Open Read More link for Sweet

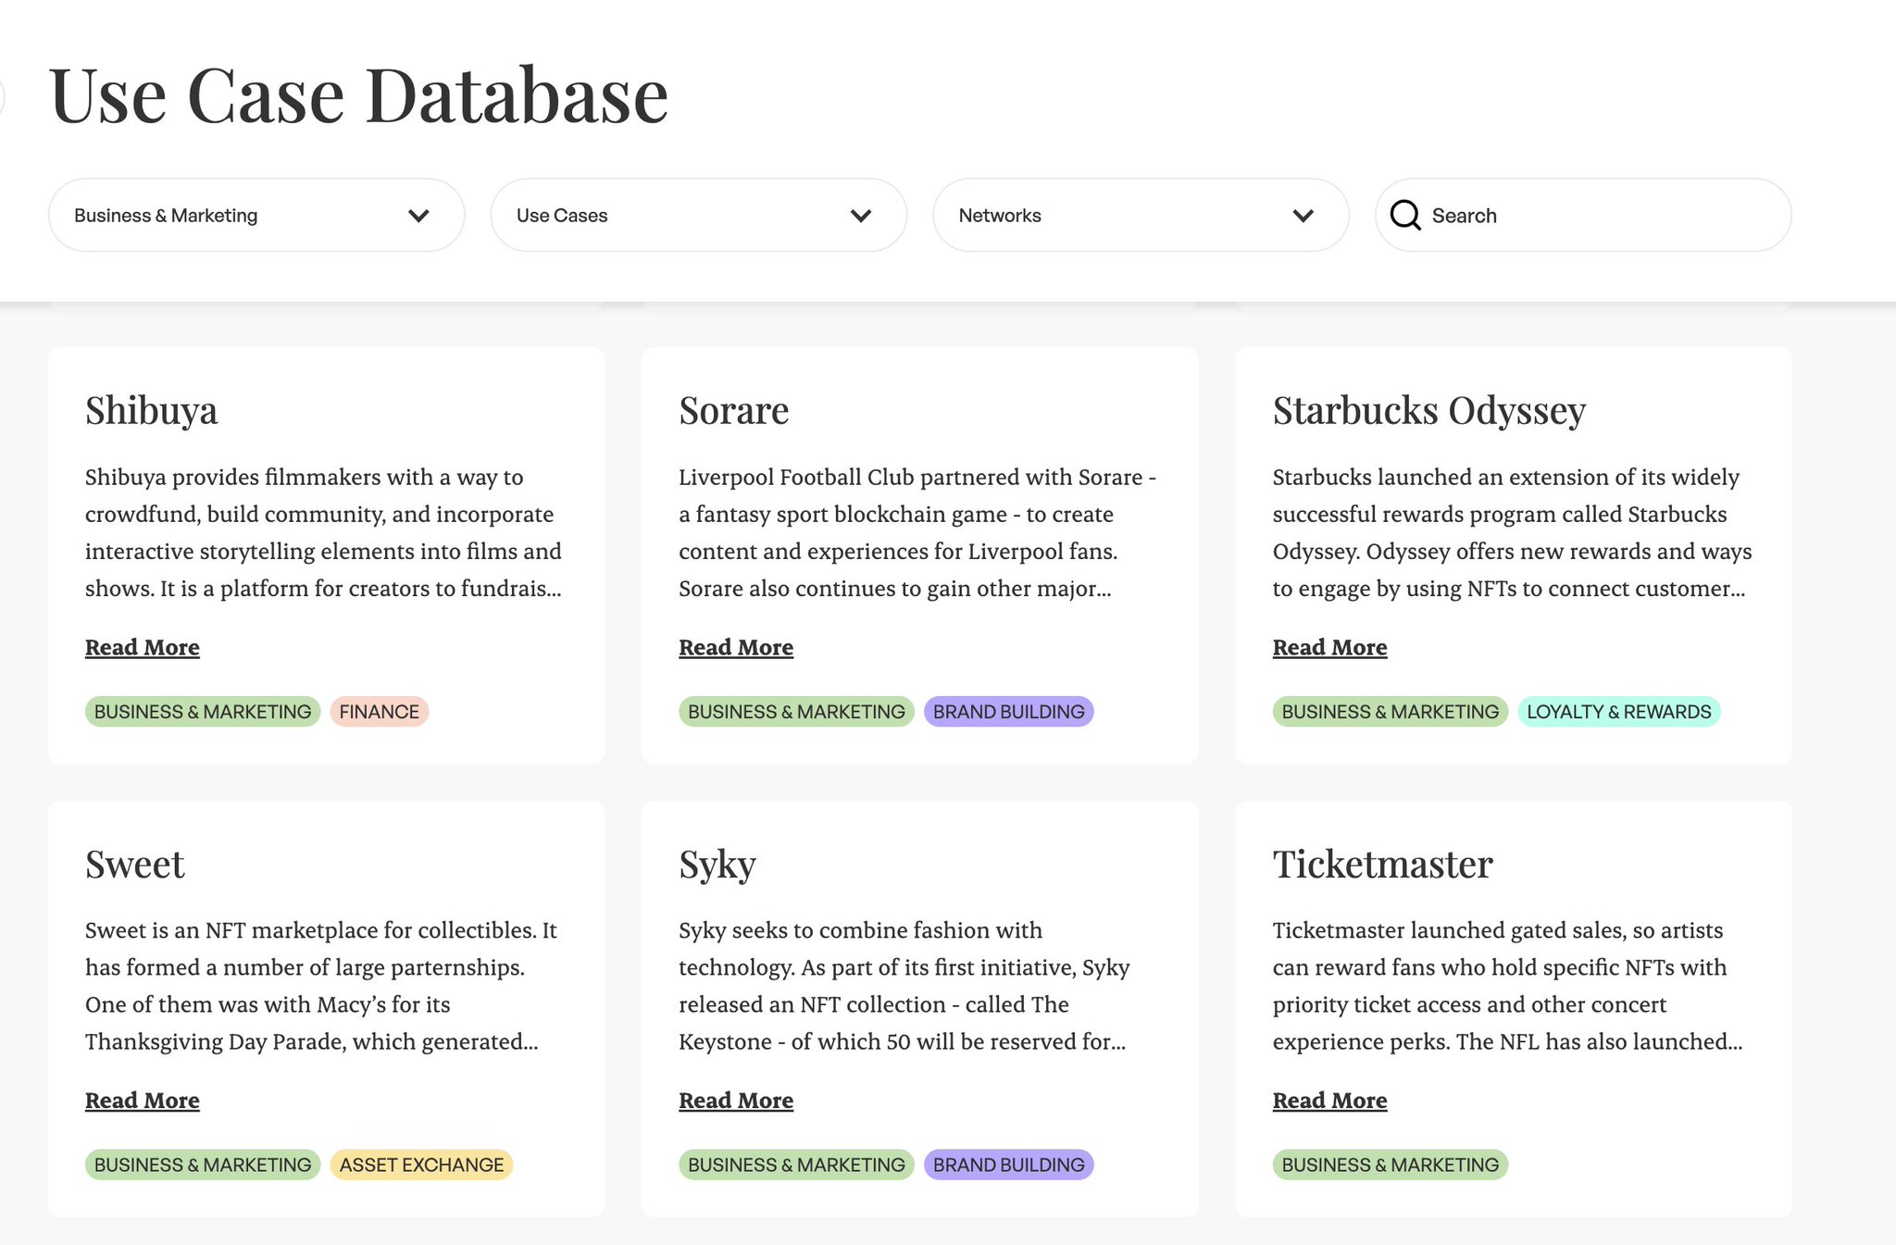point(143,1100)
